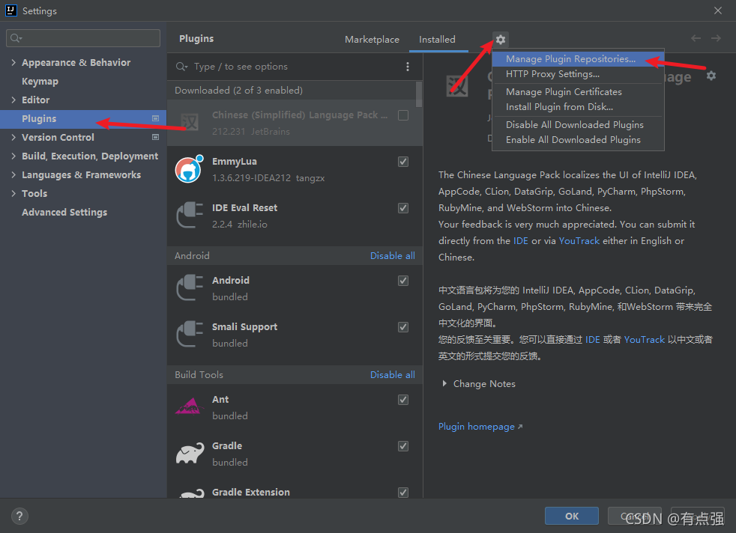Viewport: 736px width, 533px height.
Task: Toggle the Ant plugin checkbox
Action: point(402,400)
